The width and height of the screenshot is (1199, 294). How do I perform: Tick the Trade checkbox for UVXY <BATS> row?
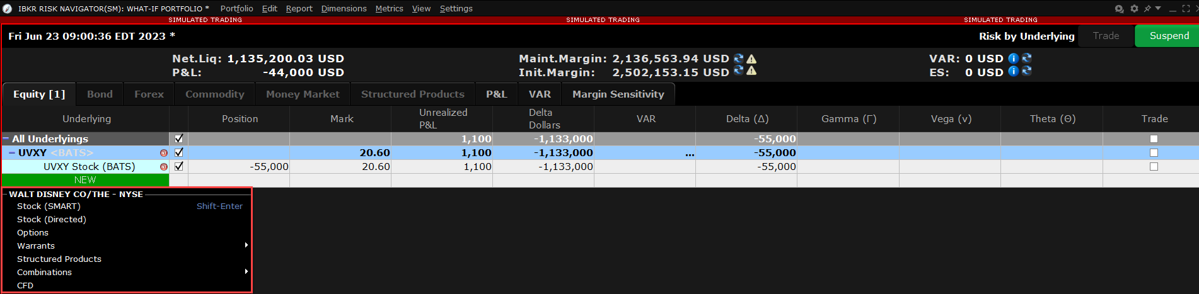coord(1154,153)
